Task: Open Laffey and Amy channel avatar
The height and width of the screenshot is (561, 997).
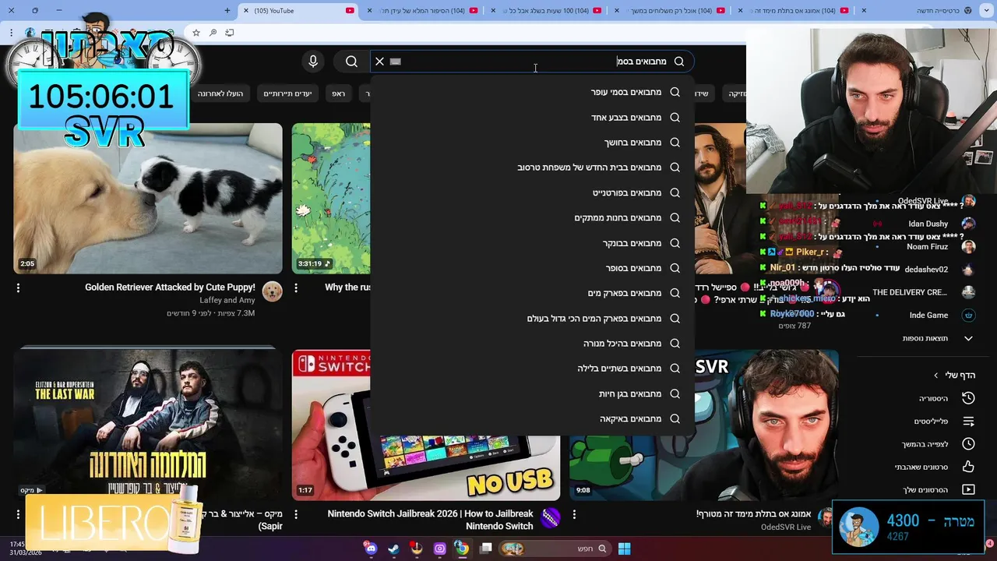Action: [x=272, y=291]
